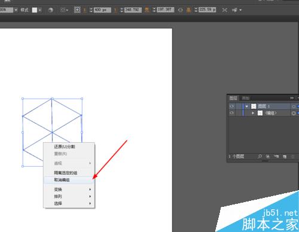Select the 图层 1 layer name
The height and width of the screenshot is (232, 299).
264,106
